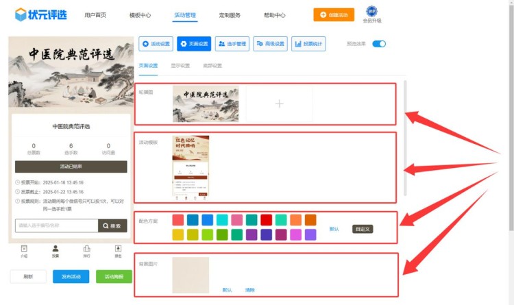Open 投票统计 chart icon button
514x305 pixels.
pos(307,44)
